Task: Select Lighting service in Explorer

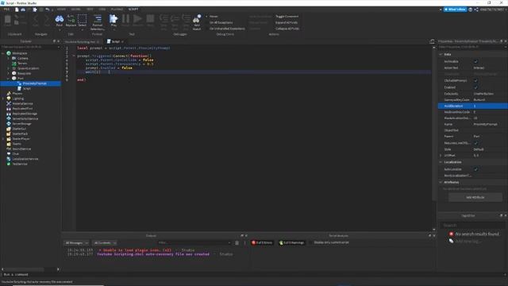Action: click(17, 99)
